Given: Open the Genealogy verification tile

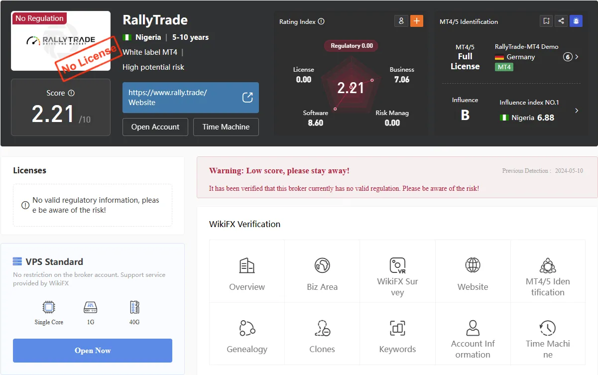Looking at the screenshot, I should 247,334.
